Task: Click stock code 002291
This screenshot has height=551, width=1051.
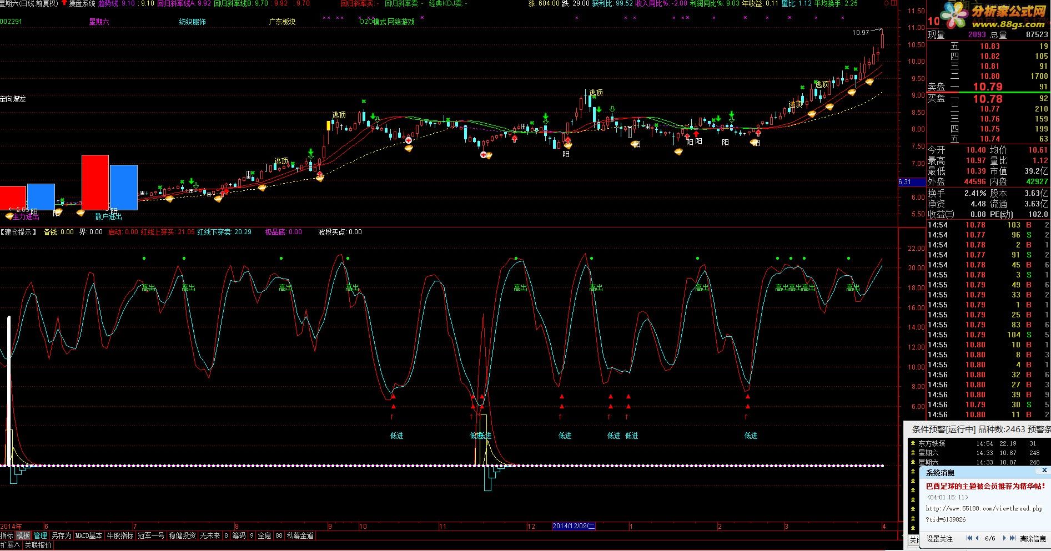Action: tap(11, 22)
